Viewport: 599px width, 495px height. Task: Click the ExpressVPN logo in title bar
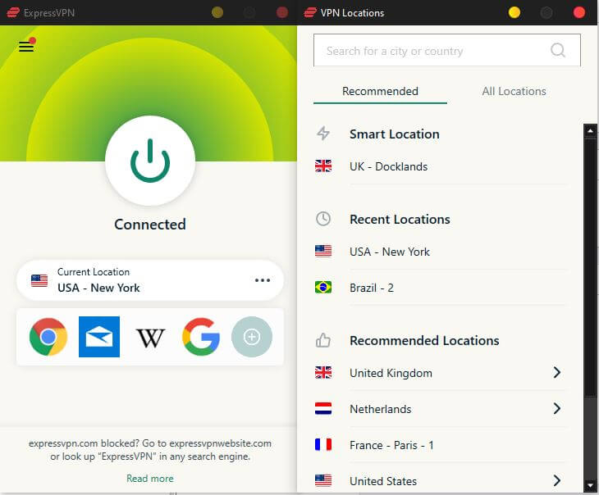point(13,12)
